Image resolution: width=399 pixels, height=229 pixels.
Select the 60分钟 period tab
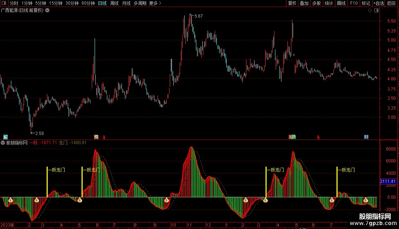(x=88, y=3)
